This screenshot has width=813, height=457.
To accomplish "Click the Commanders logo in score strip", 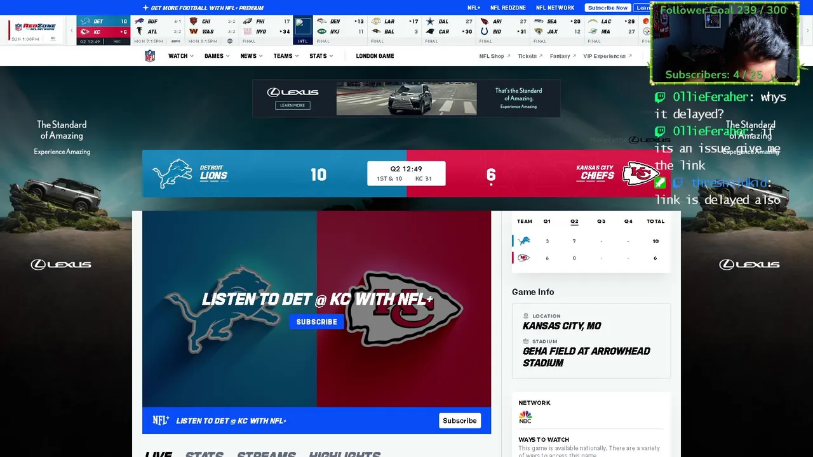I will point(194,31).
